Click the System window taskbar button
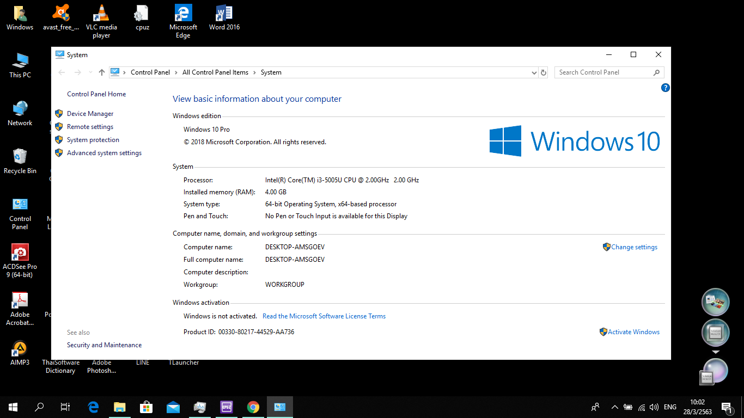The width and height of the screenshot is (744, 418). tap(280, 407)
